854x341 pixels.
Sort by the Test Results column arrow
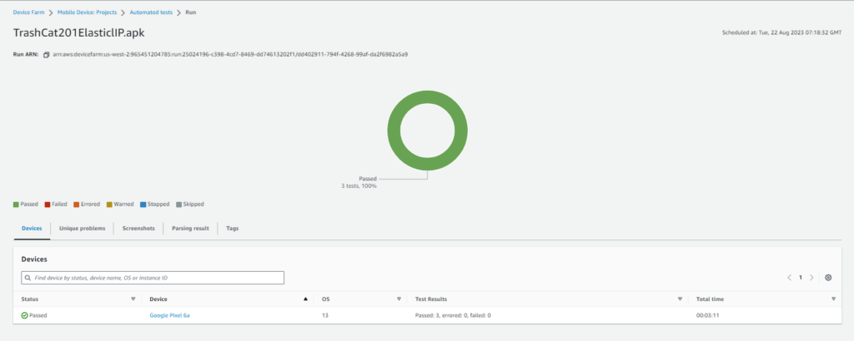coord(680,299)
